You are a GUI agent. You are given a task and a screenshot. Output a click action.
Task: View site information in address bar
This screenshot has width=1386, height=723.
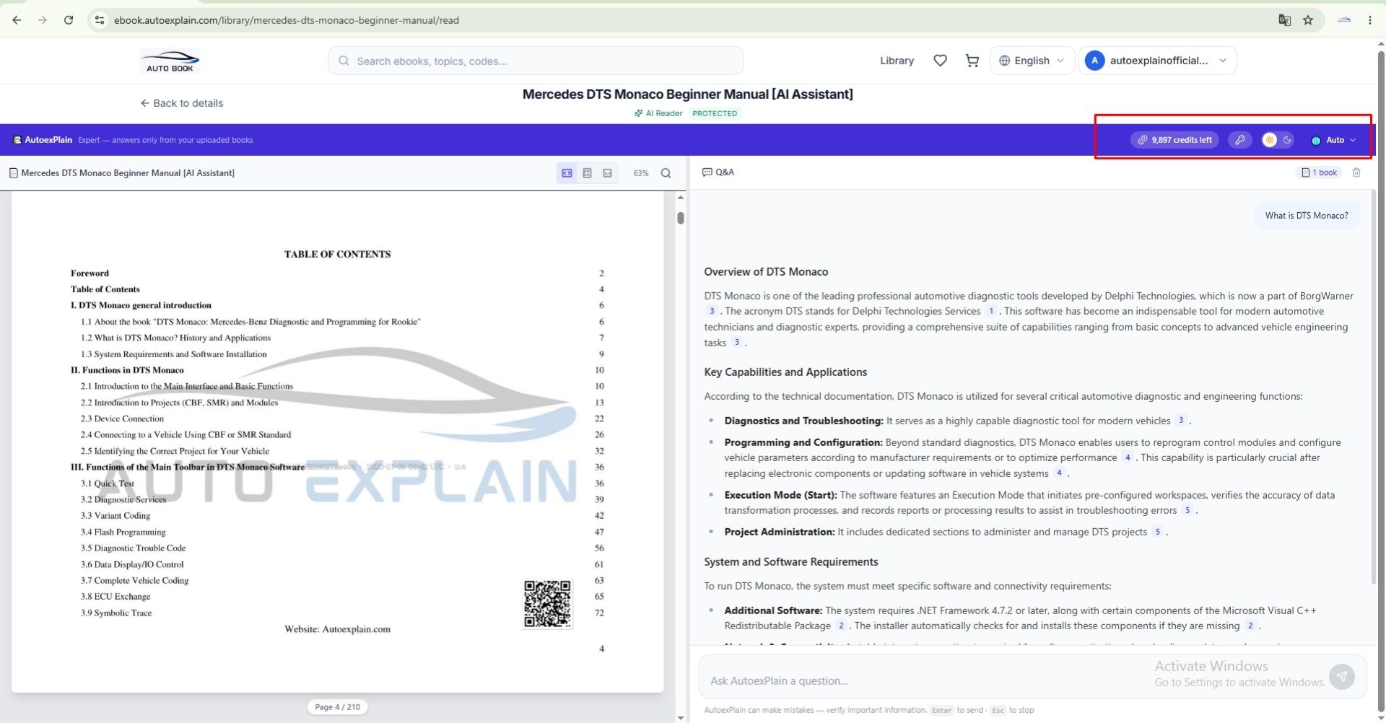click(x=100, y=20)
